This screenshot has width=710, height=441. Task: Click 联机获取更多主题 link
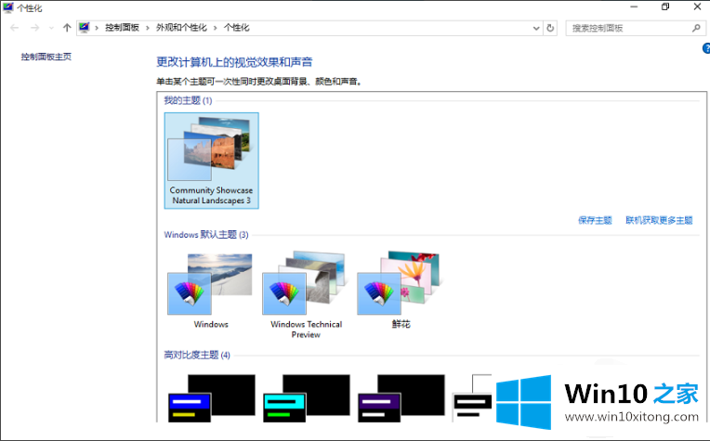[x=659, y=220]
